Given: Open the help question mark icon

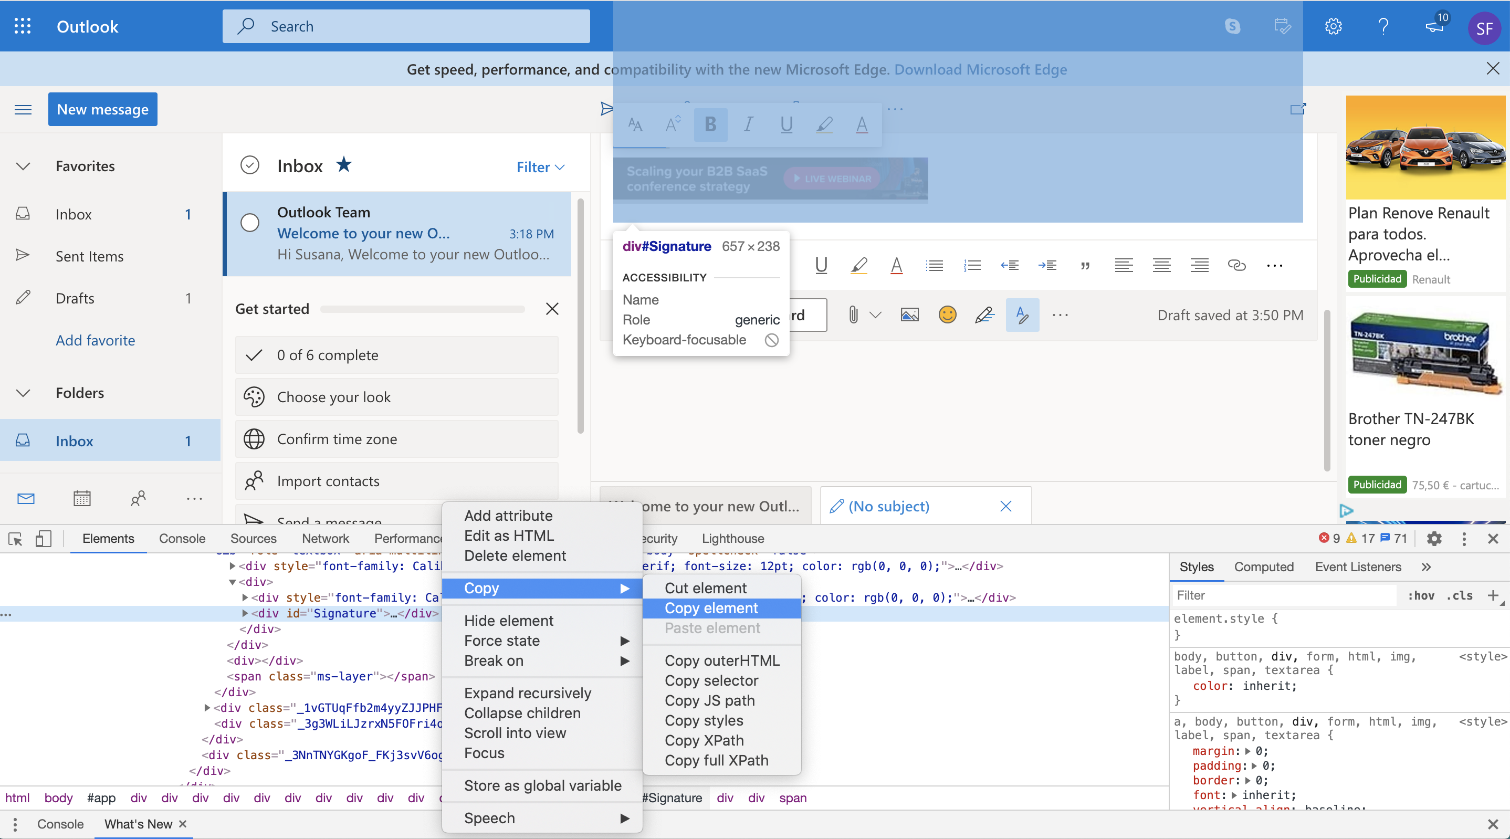Looking at the screenshot, I should pyautogui.click(x=1383, y=26).
